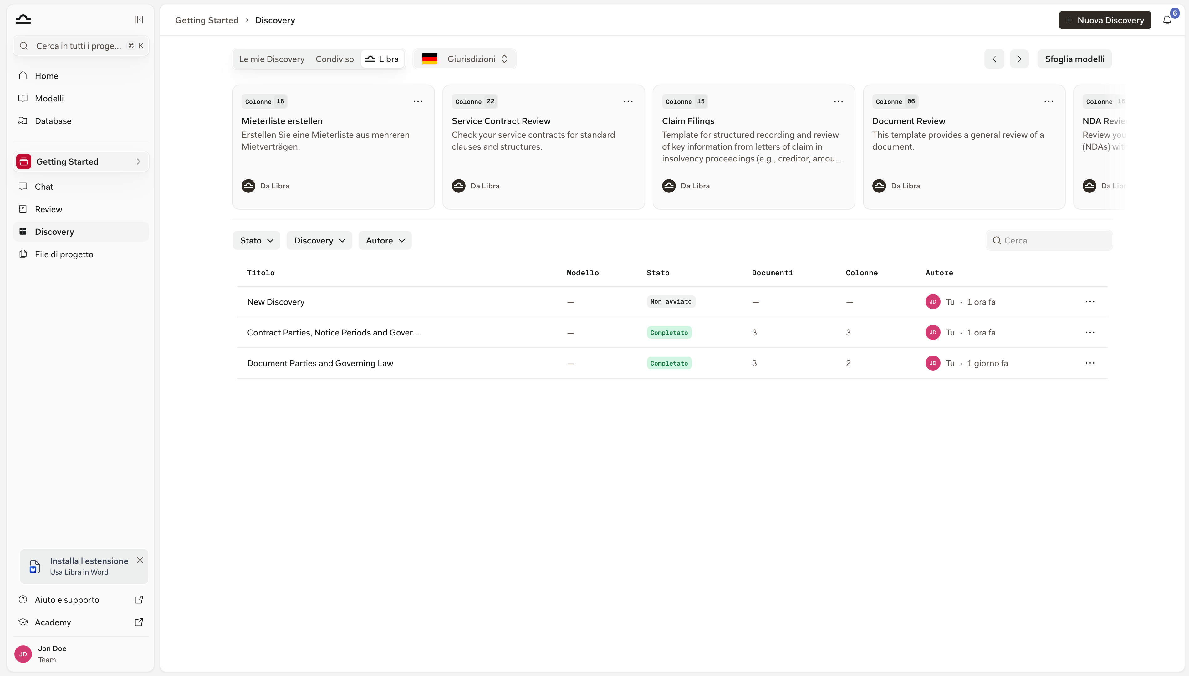Open row menu for New Discovery
This screenshot has height=676, width=1189.
click(1090, 302)
